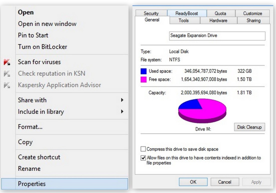
Task: Click the 'Local Disk' type value
Action: [179, 52]
